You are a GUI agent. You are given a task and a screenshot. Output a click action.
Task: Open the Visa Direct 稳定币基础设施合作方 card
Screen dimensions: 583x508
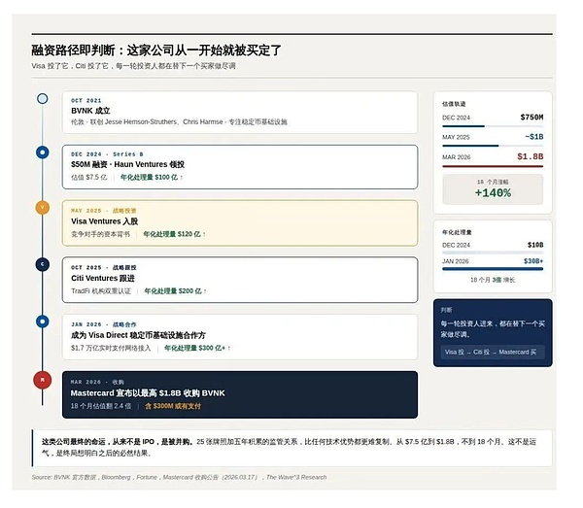[x=240, y=336]
